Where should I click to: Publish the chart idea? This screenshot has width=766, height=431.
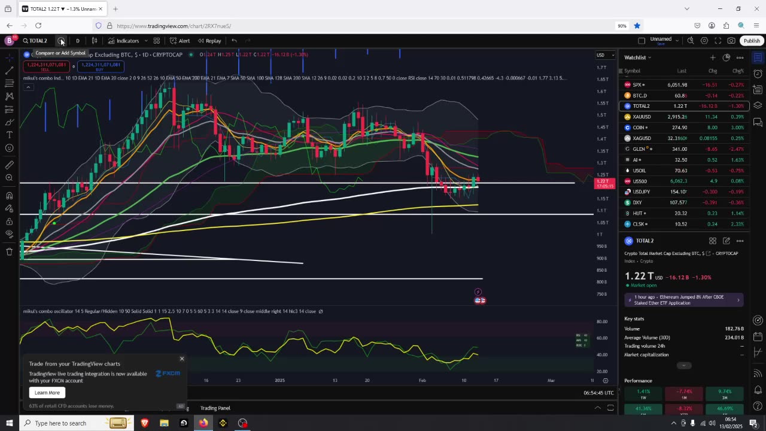(752, 41)
